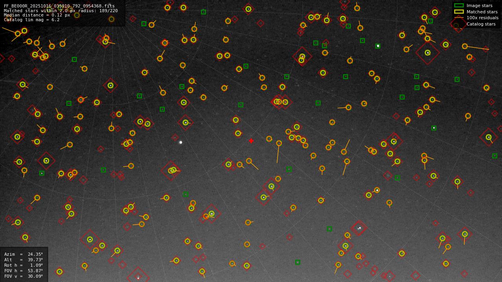
Task: Click the green Image stars legend swatch
Action: click(459, 5)
